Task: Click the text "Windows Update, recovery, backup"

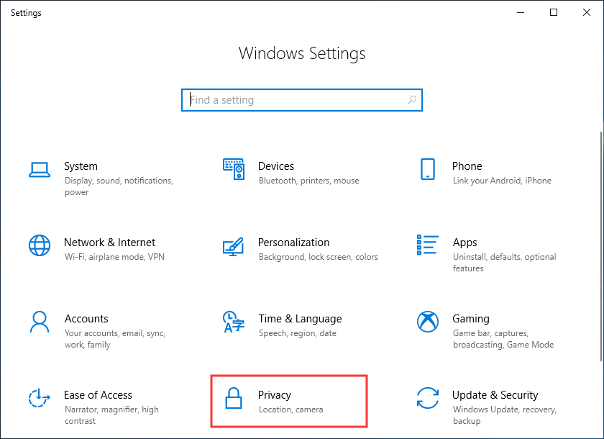Action: [505, 415]
